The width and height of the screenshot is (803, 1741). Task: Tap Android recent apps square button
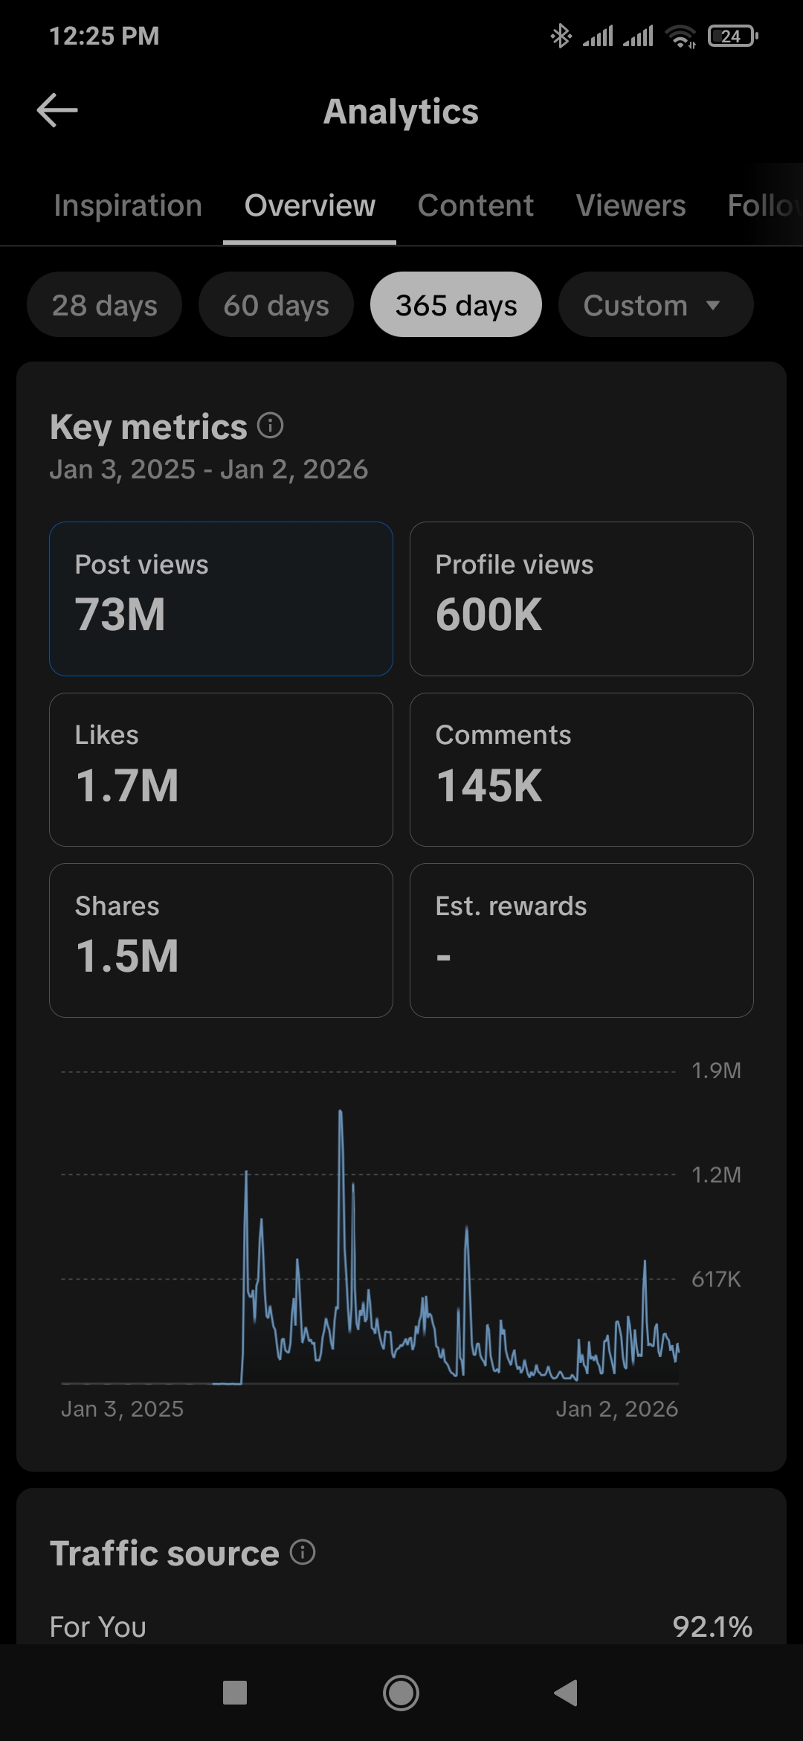235,1693
